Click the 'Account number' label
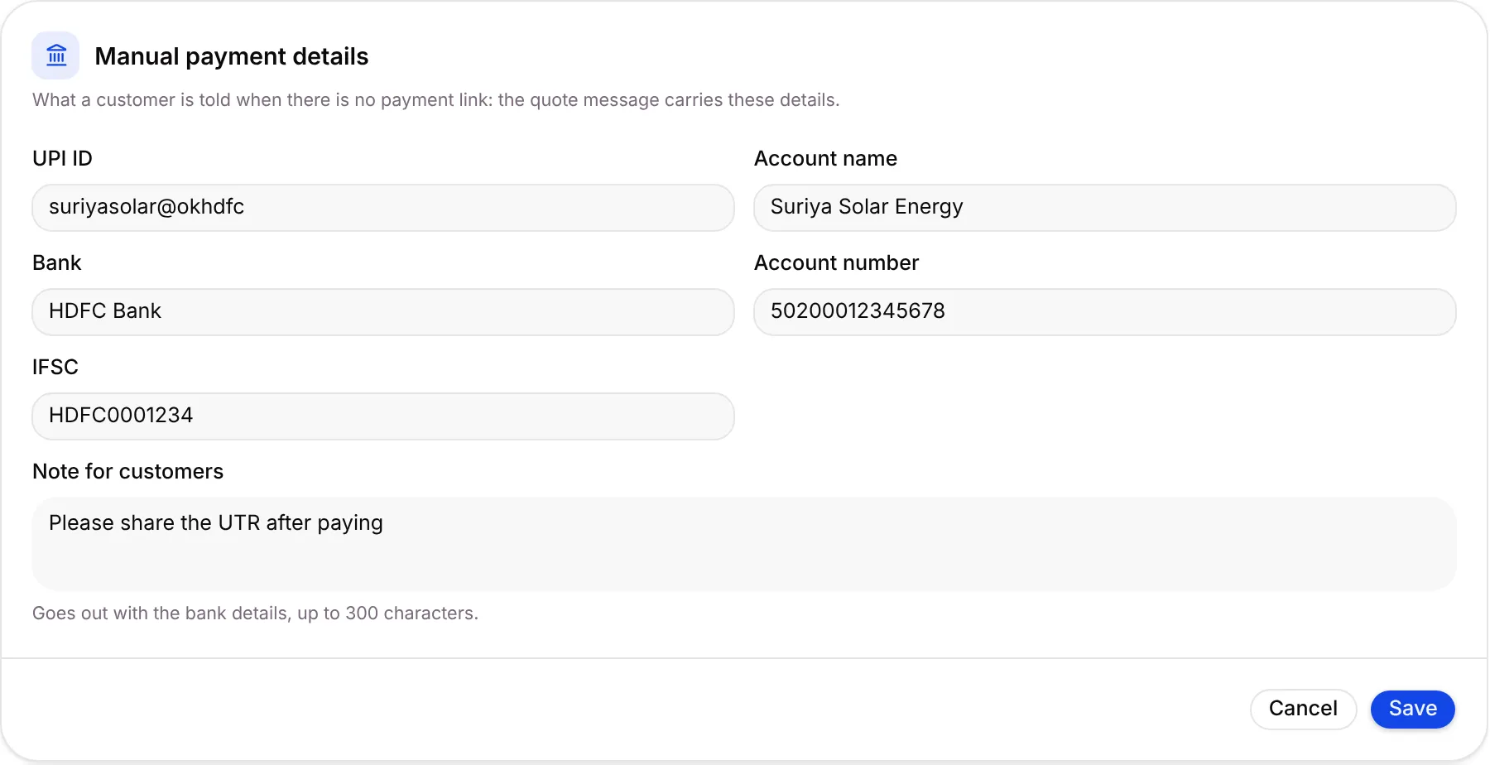Screen dimensions: 1490x765 [x=836, y=262]
